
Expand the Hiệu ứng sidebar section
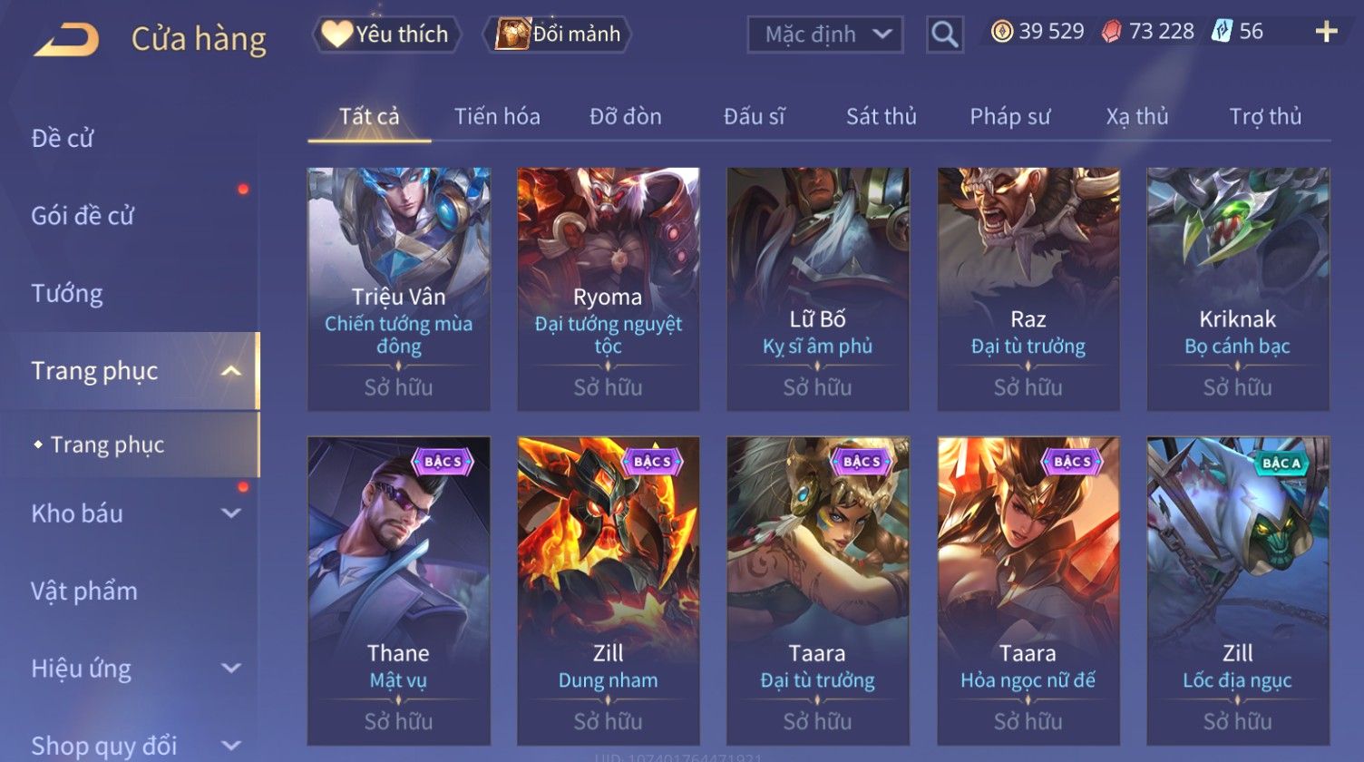click(x=231, y=669)
